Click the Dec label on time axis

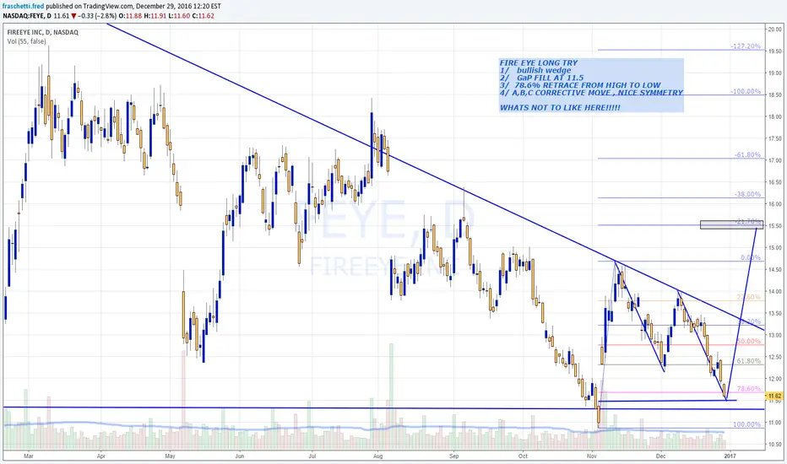pyautogui.click(x=660, y=456)
